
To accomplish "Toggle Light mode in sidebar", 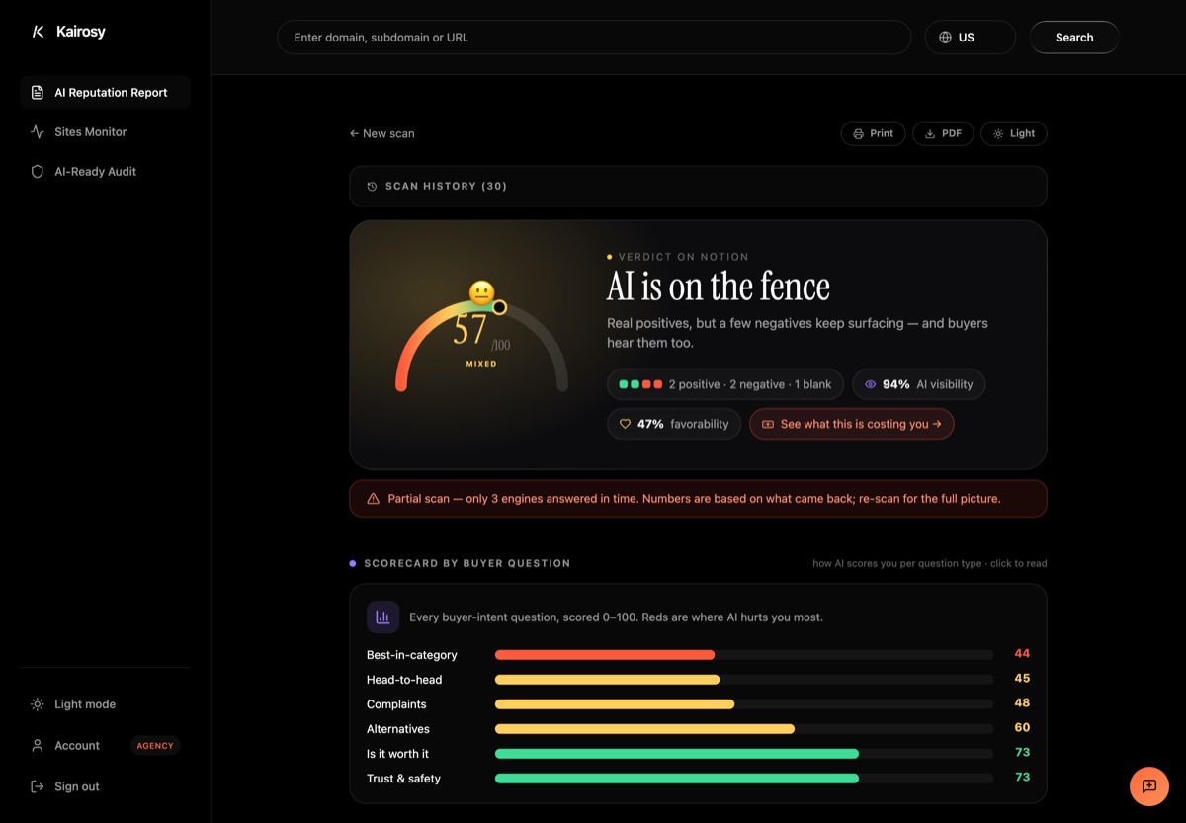I will pyautogui.click(x=105, y=704).
